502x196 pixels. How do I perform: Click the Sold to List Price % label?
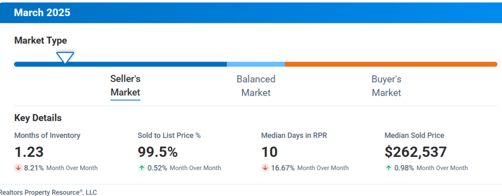click(x=169, y=135)
